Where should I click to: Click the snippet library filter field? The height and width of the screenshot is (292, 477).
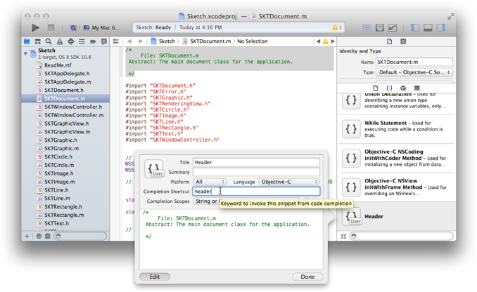pos(401,236)
